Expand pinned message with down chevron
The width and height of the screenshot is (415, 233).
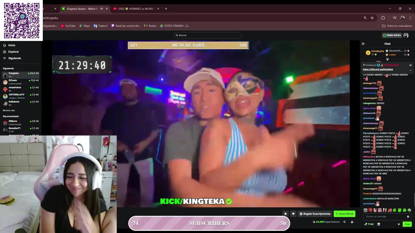coord(410,70)
